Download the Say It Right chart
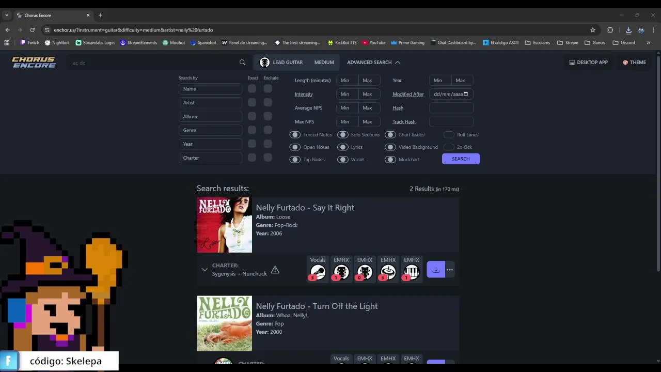The image size is (661, 372). [x=436, y=270]
